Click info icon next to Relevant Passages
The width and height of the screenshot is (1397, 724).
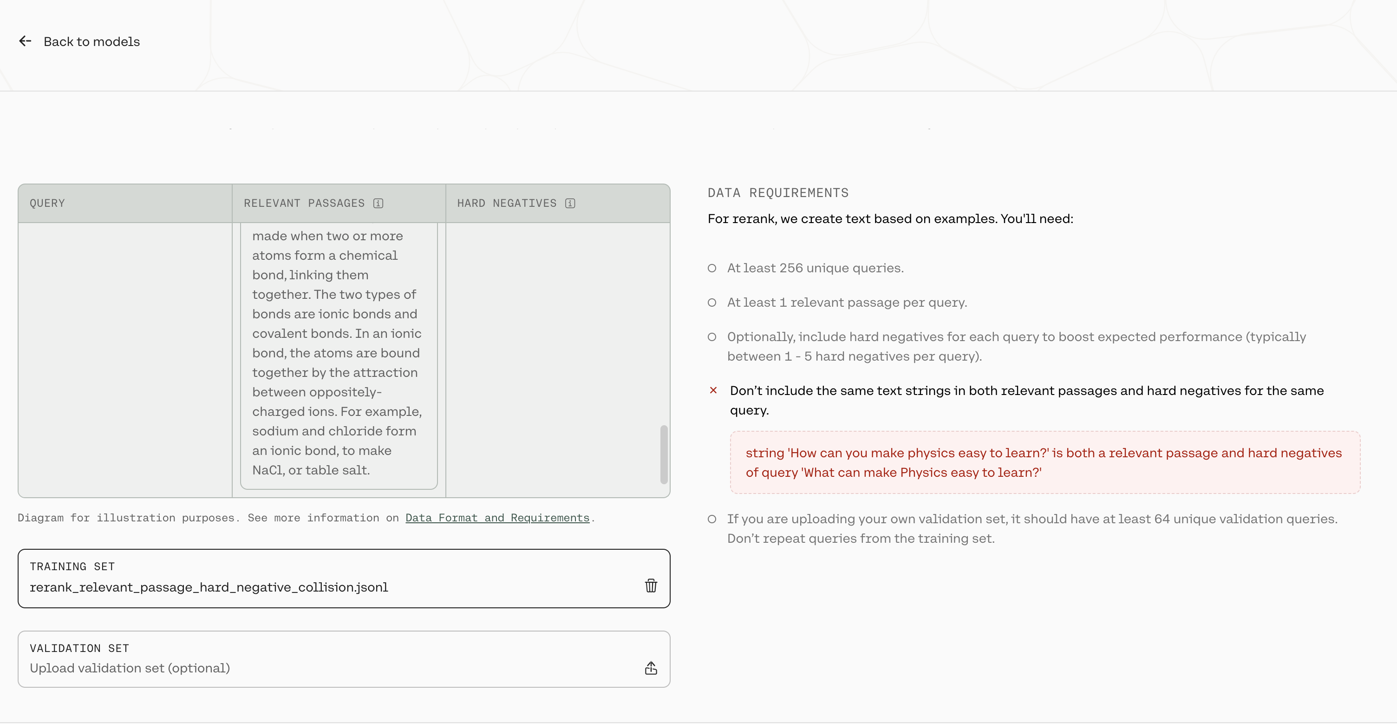pos(378,203)
